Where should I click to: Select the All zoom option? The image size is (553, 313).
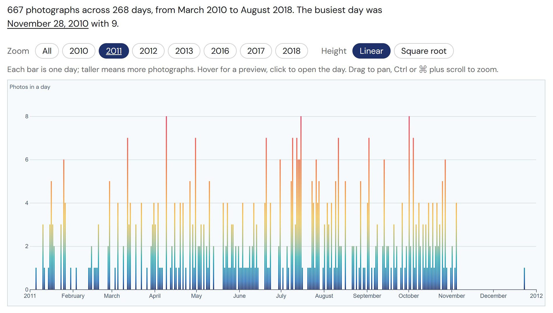(x=47, y=51)
